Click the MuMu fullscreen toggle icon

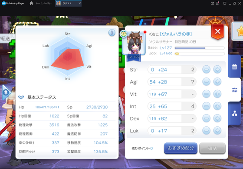point(225,3)
